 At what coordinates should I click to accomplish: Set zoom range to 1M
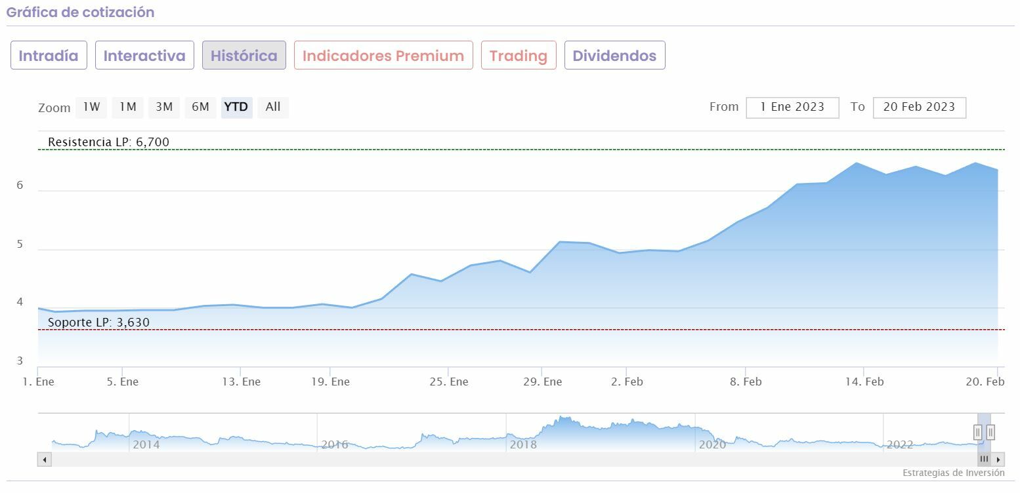[127, 107]
